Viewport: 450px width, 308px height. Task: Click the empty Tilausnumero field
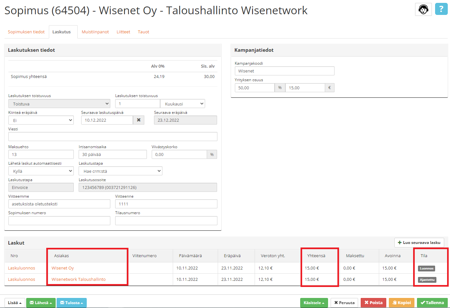click(x=166, y=221)
